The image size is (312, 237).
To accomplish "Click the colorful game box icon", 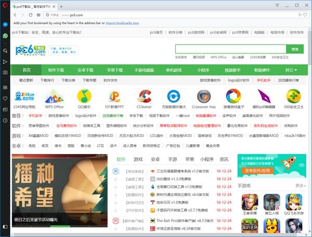I will pyautogui.click(x=233, y=96).
